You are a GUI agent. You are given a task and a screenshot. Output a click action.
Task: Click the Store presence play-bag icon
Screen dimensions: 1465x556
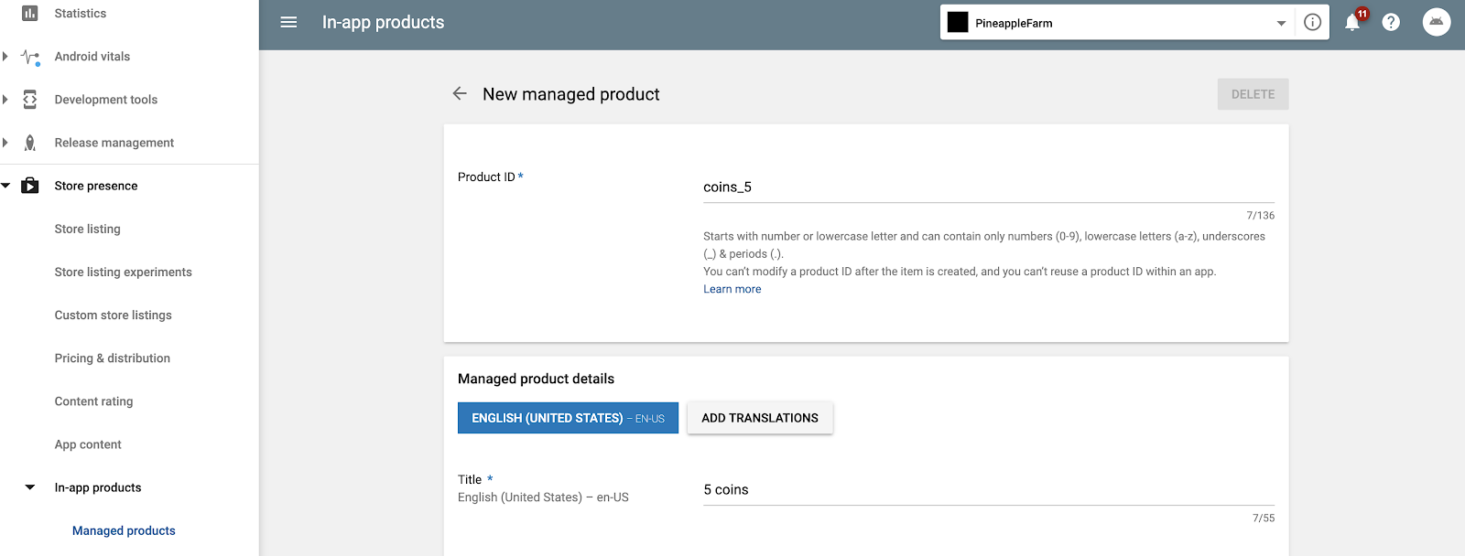[30, 186]
